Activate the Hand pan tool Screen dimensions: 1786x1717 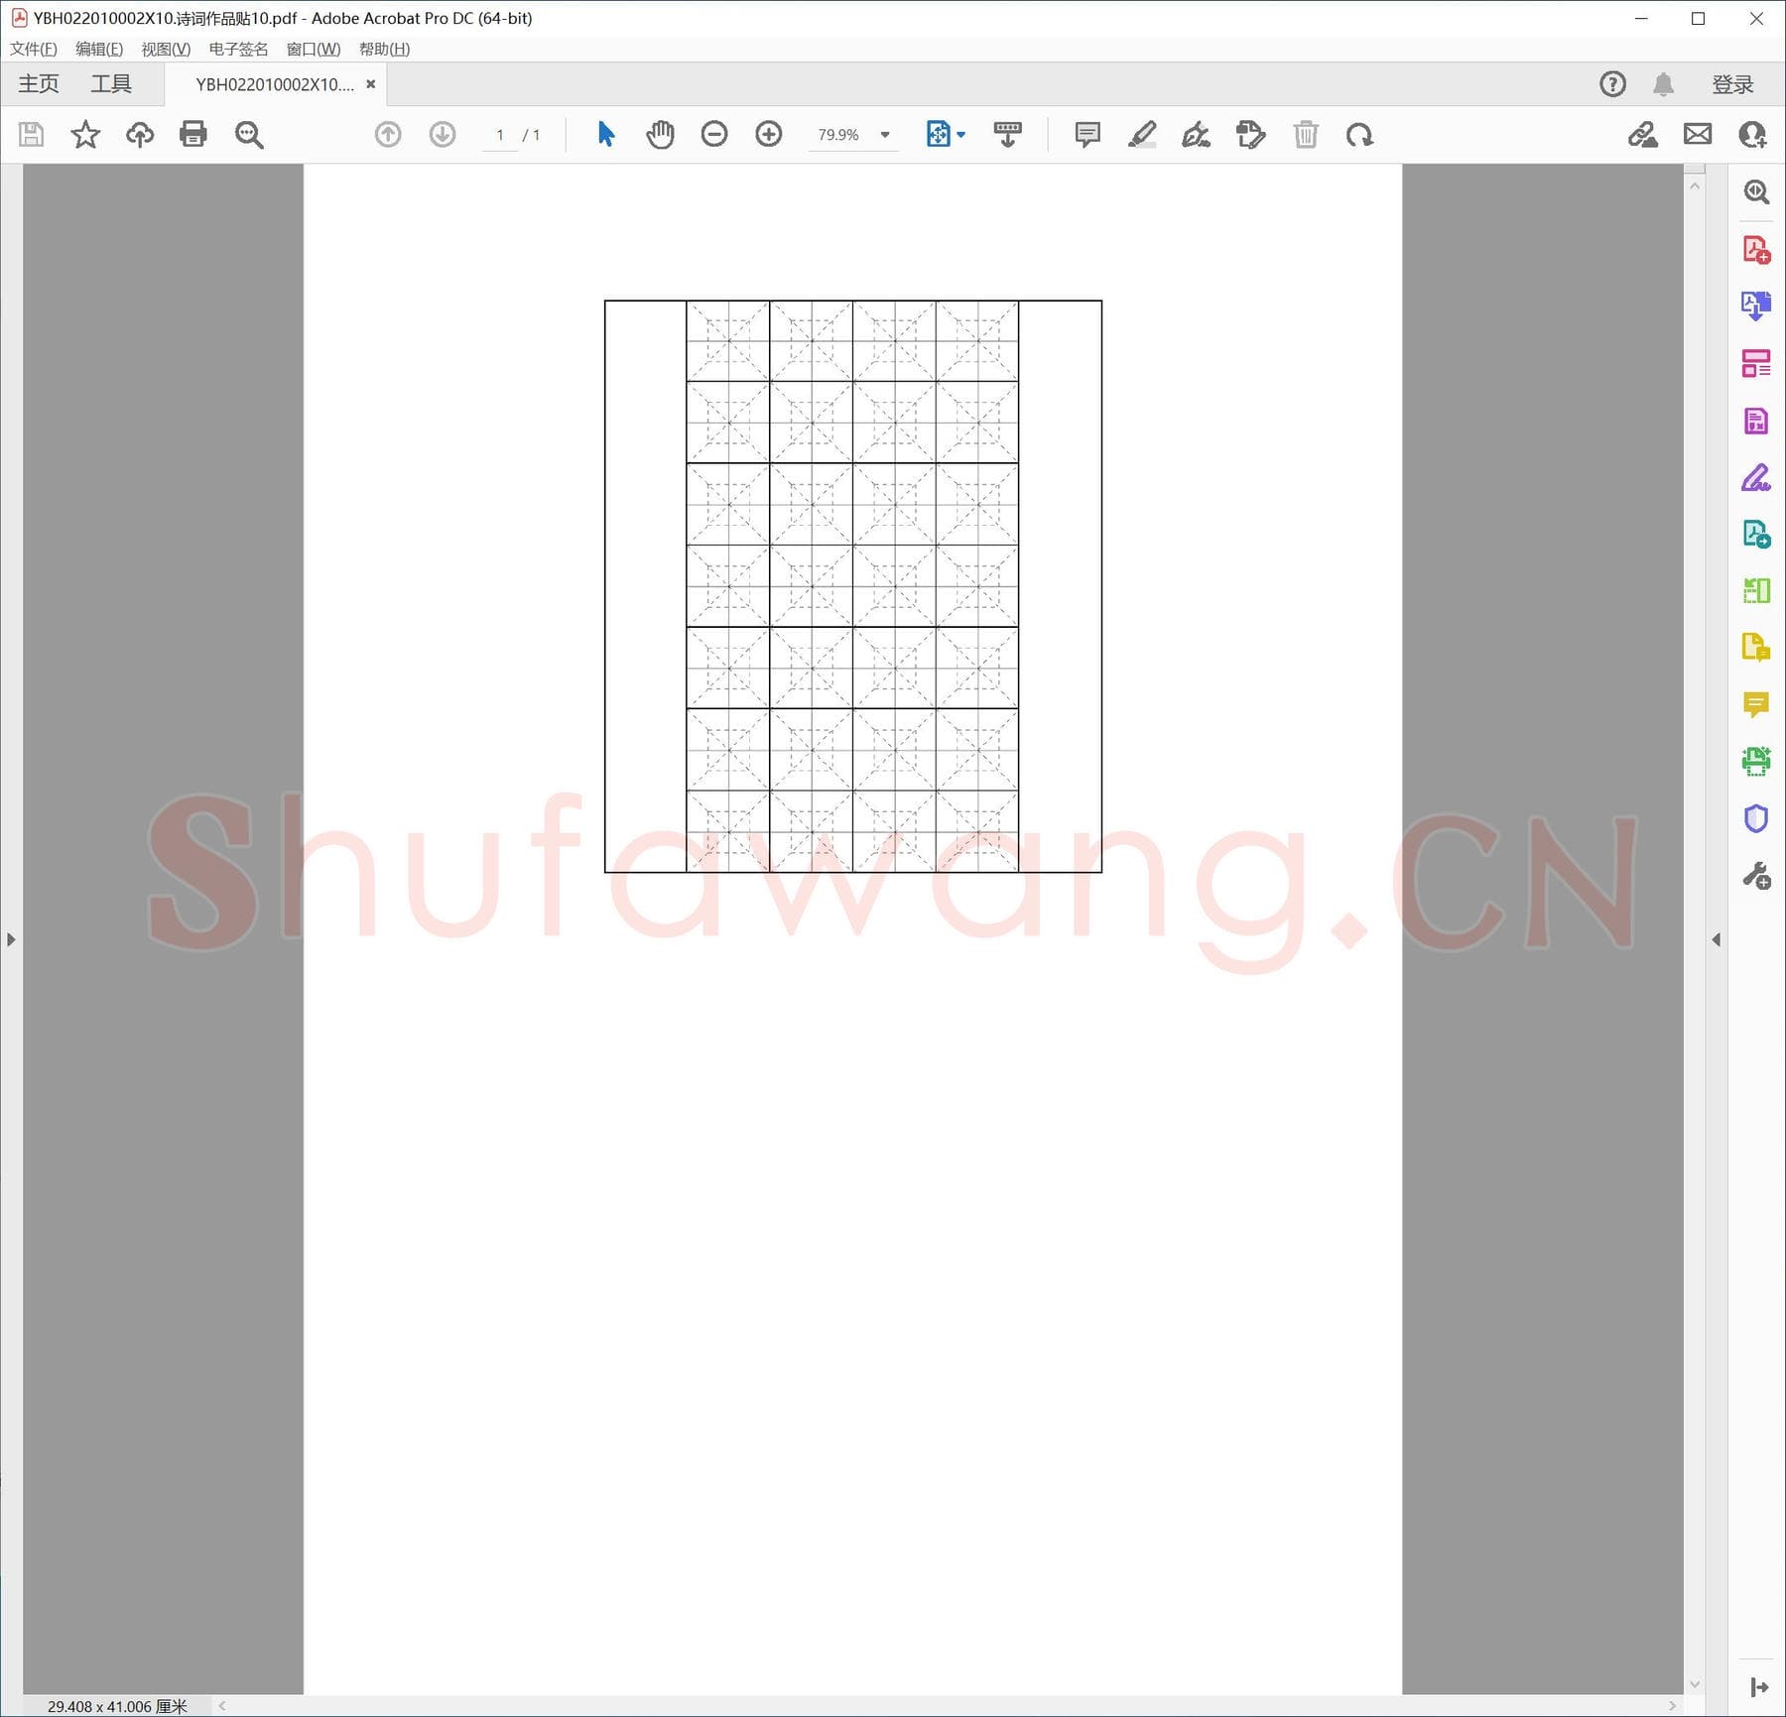click(660, 134)
